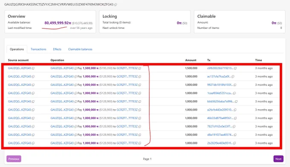This screenshot has width=290, height=167.
Task: Copy source account in the 1,500,000 payment row
Action: pyautogui.click(x=33, y=68)
